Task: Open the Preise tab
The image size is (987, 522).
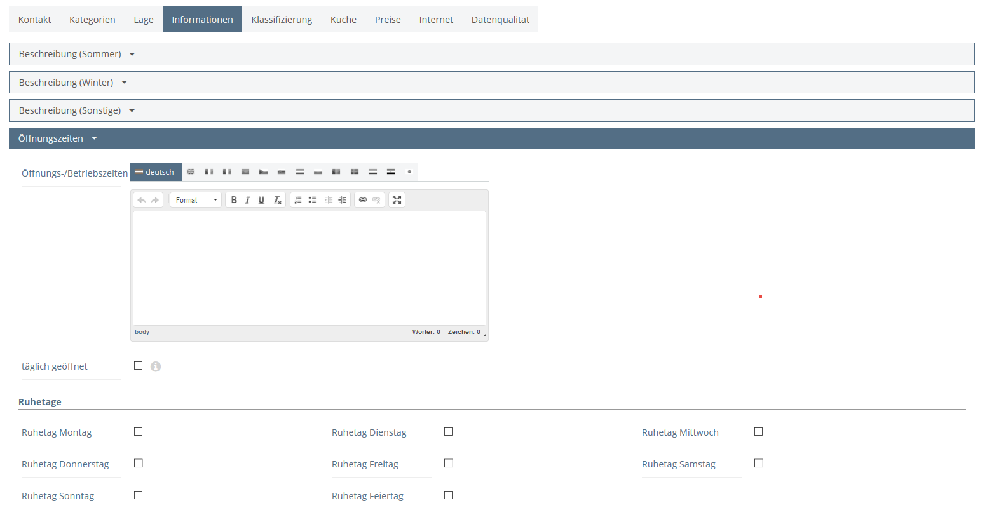Action: [388, 20]
